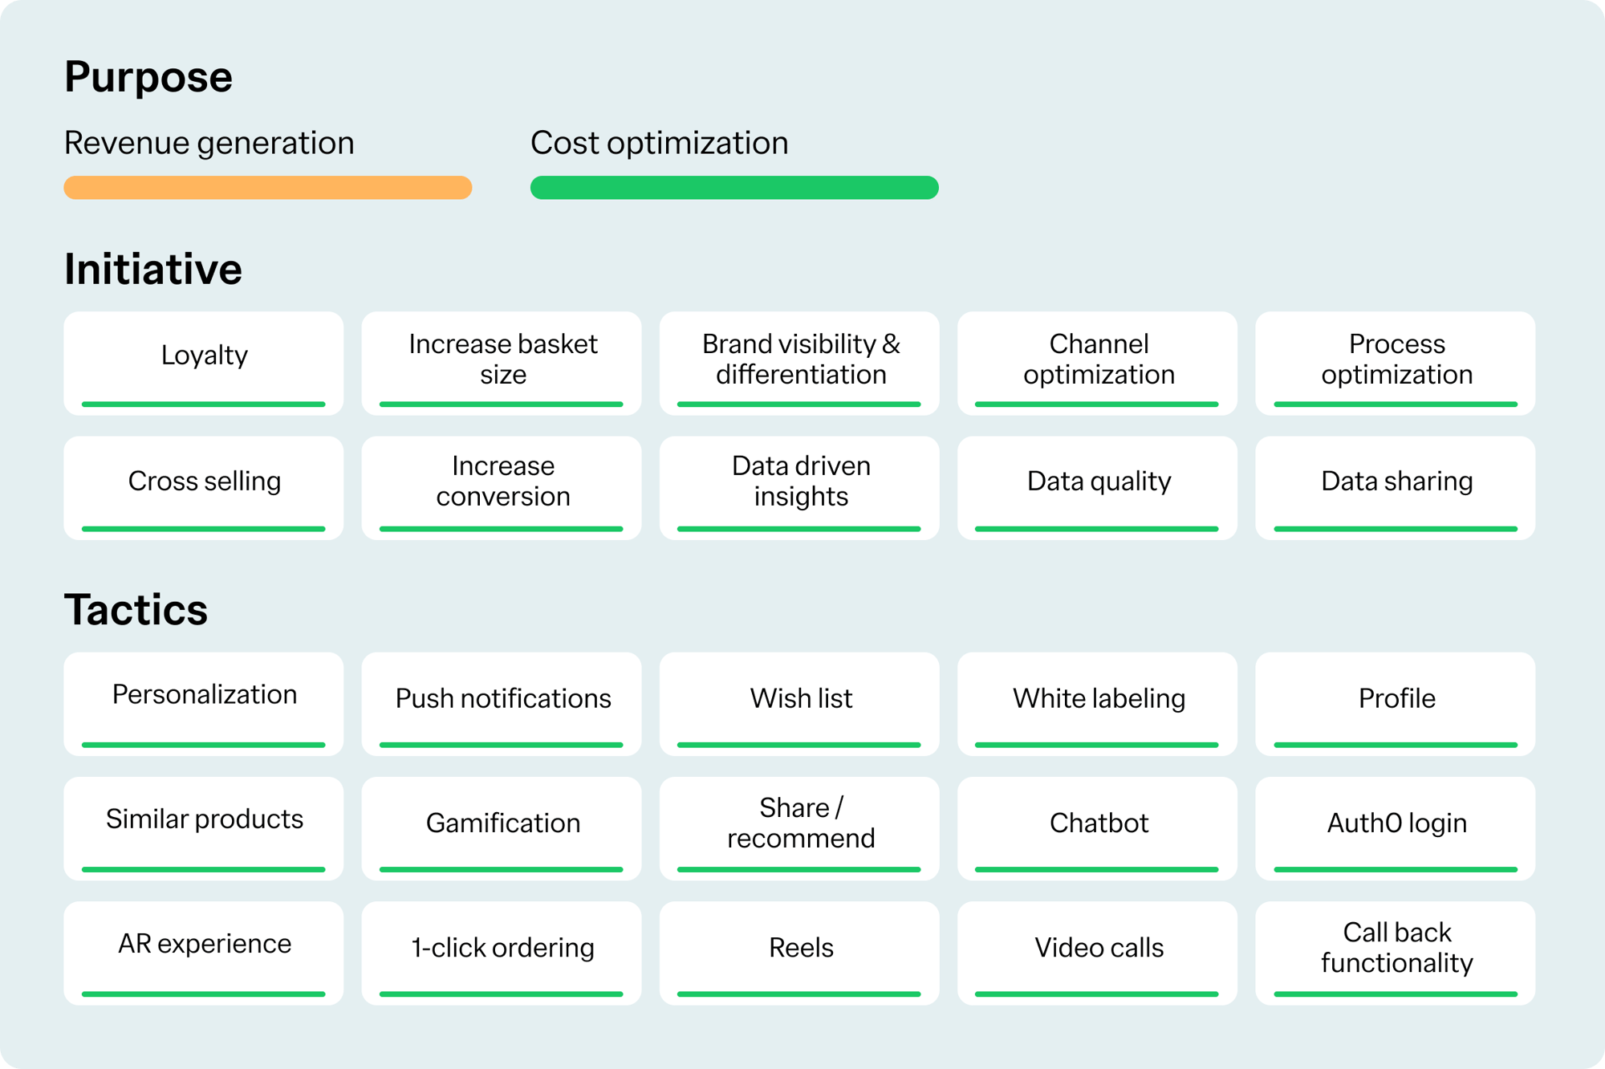Select the Personalization tactic
Image resolution: width=1605 pixels, height=1069 pixels.
[x=204, y=703]
